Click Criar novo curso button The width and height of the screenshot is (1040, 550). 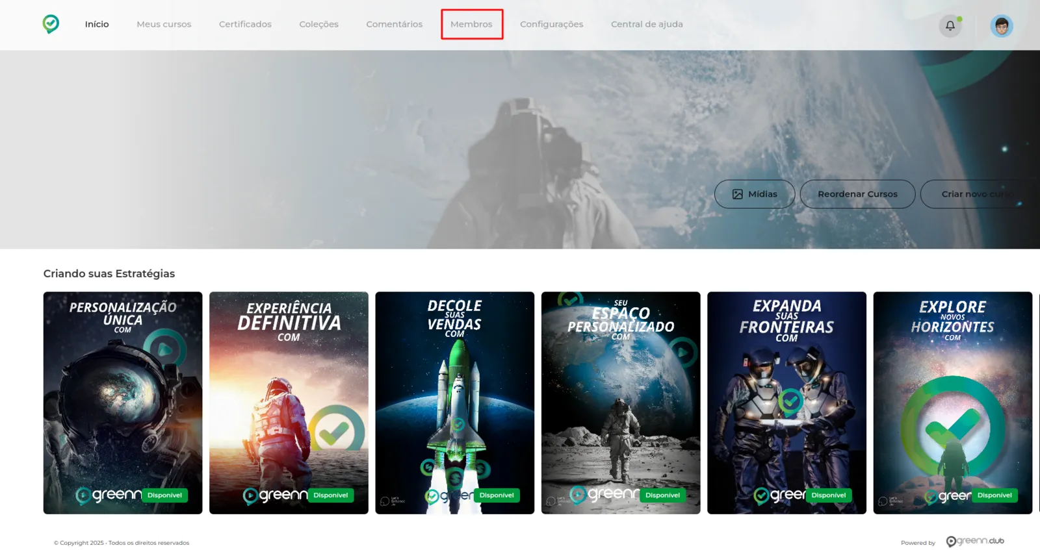[980, 194]
